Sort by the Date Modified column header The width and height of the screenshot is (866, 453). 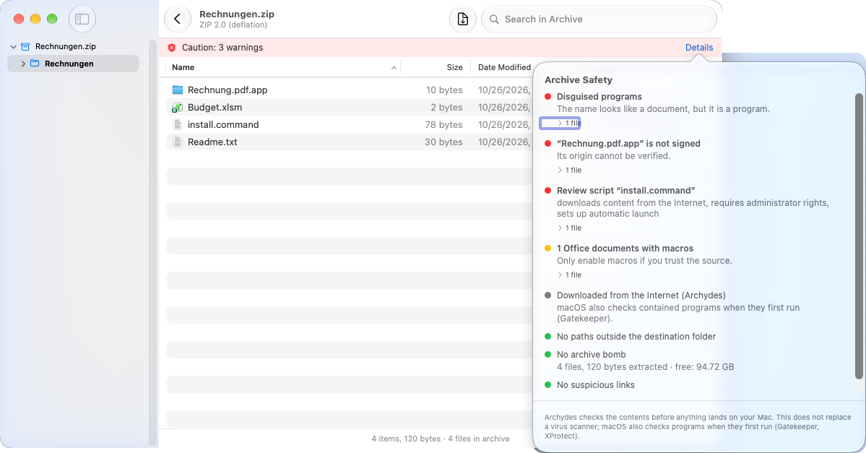504,67
